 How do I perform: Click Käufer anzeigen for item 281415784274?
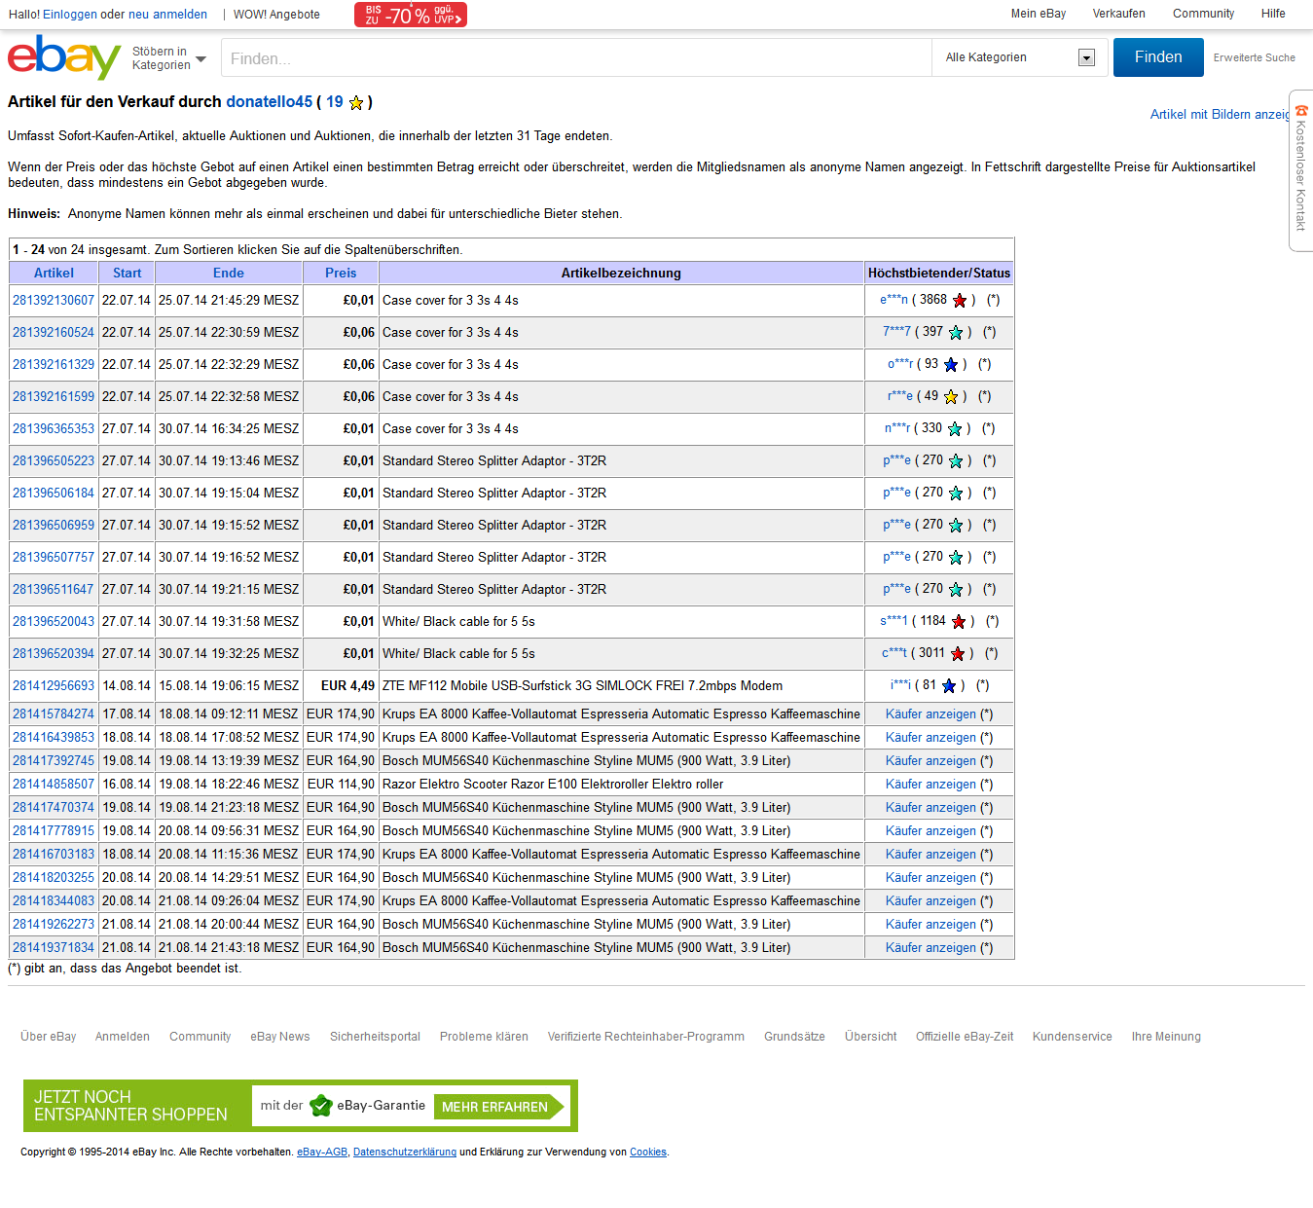[930, 714]
